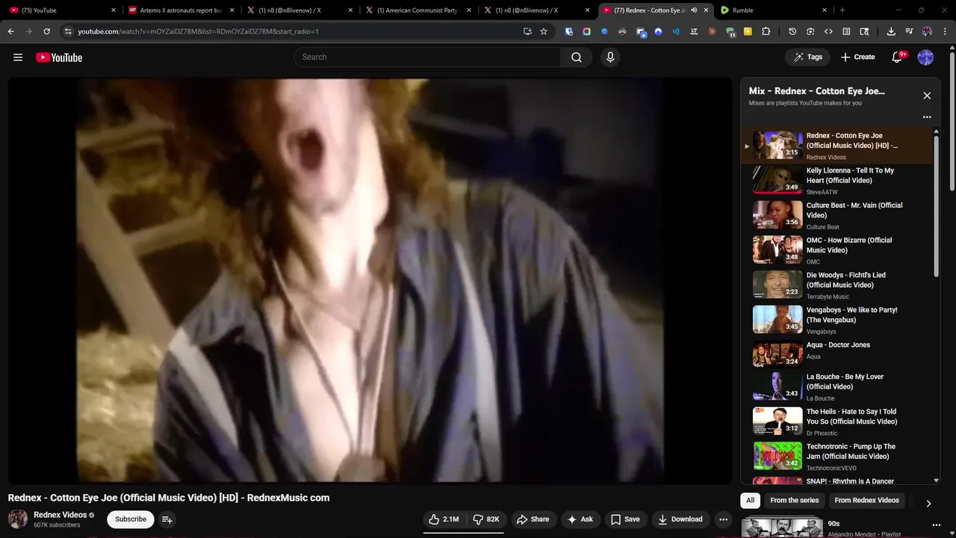The width and height of the screenshot is (956, 538).
Task: Open the browser Downloads arrow
Action: click(891, 31)
